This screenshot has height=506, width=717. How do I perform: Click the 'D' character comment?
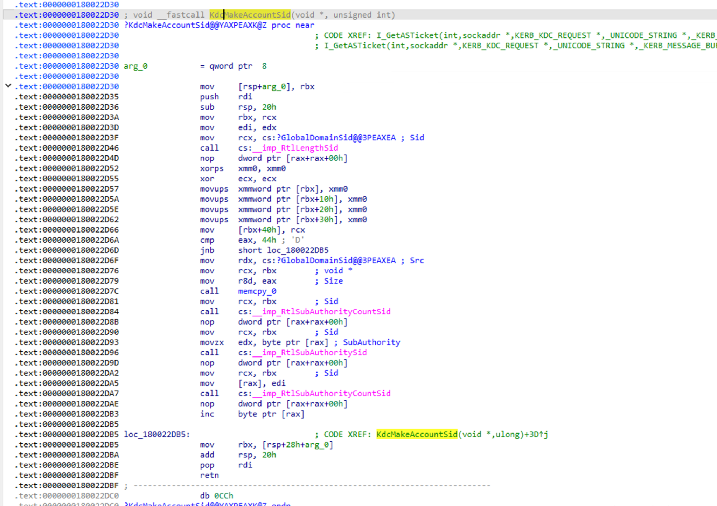tap(297, 240)
